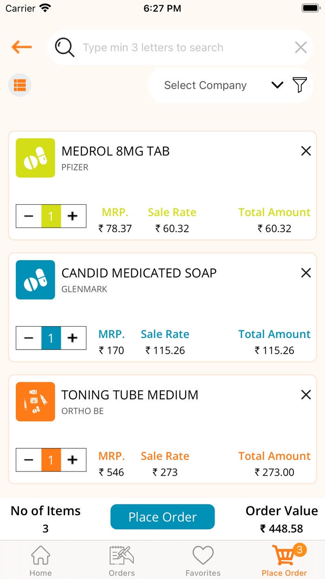This screenshot has width=325, height=579.
Task: Expand the Select Company chevron arrow
Action: pos(277,85)
